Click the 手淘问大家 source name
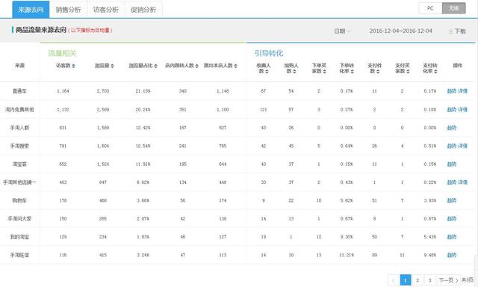The height and width of the screenshot is (287, 478). [x=19, y=219]
